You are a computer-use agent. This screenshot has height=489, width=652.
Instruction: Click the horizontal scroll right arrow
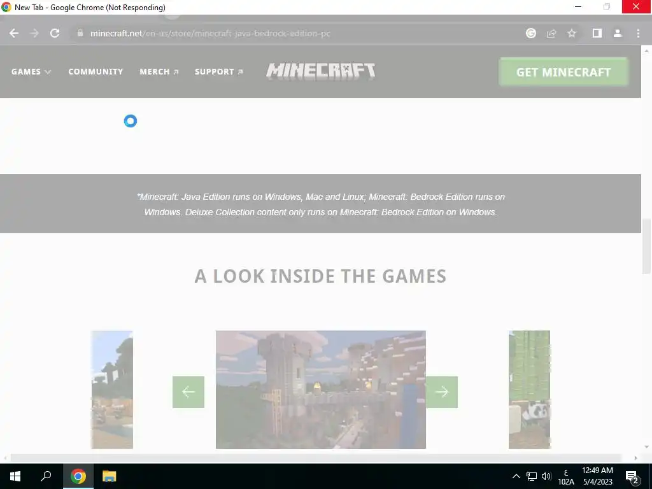pos(636,458)
